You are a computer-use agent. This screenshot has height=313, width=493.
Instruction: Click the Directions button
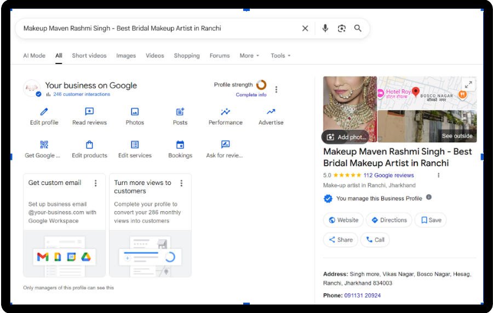[389, 220]
